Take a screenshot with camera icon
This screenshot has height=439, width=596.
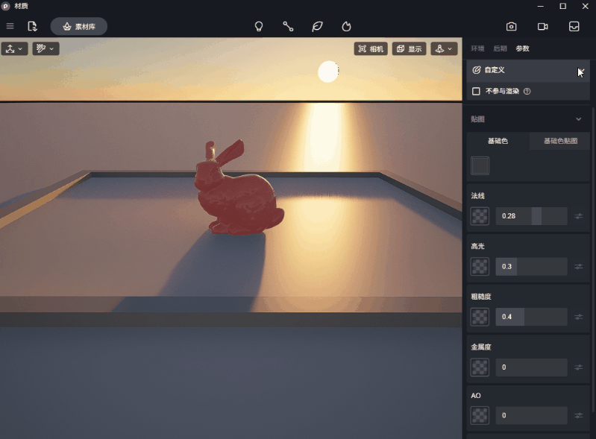click(511, 27)
